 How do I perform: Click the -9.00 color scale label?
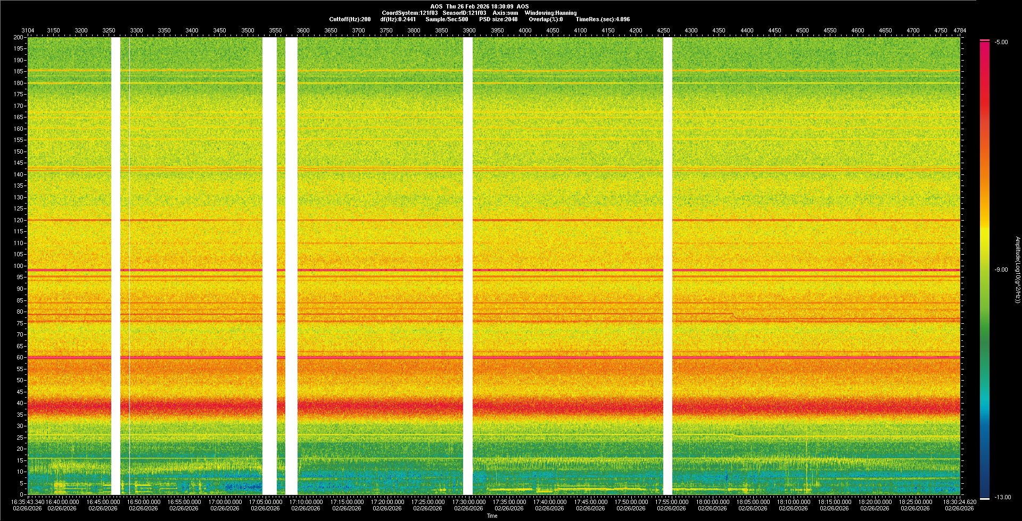click(1001, 270)
